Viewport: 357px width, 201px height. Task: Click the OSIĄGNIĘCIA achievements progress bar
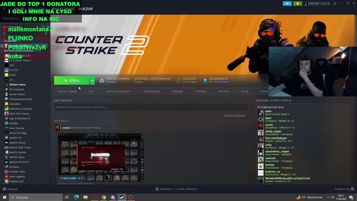point(221,82)
